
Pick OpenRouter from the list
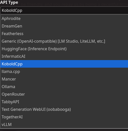pyautogui.click(x=64, y=94)
